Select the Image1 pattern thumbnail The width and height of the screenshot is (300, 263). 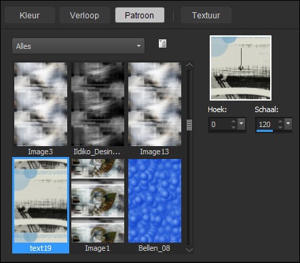click(x=98, y=200)
